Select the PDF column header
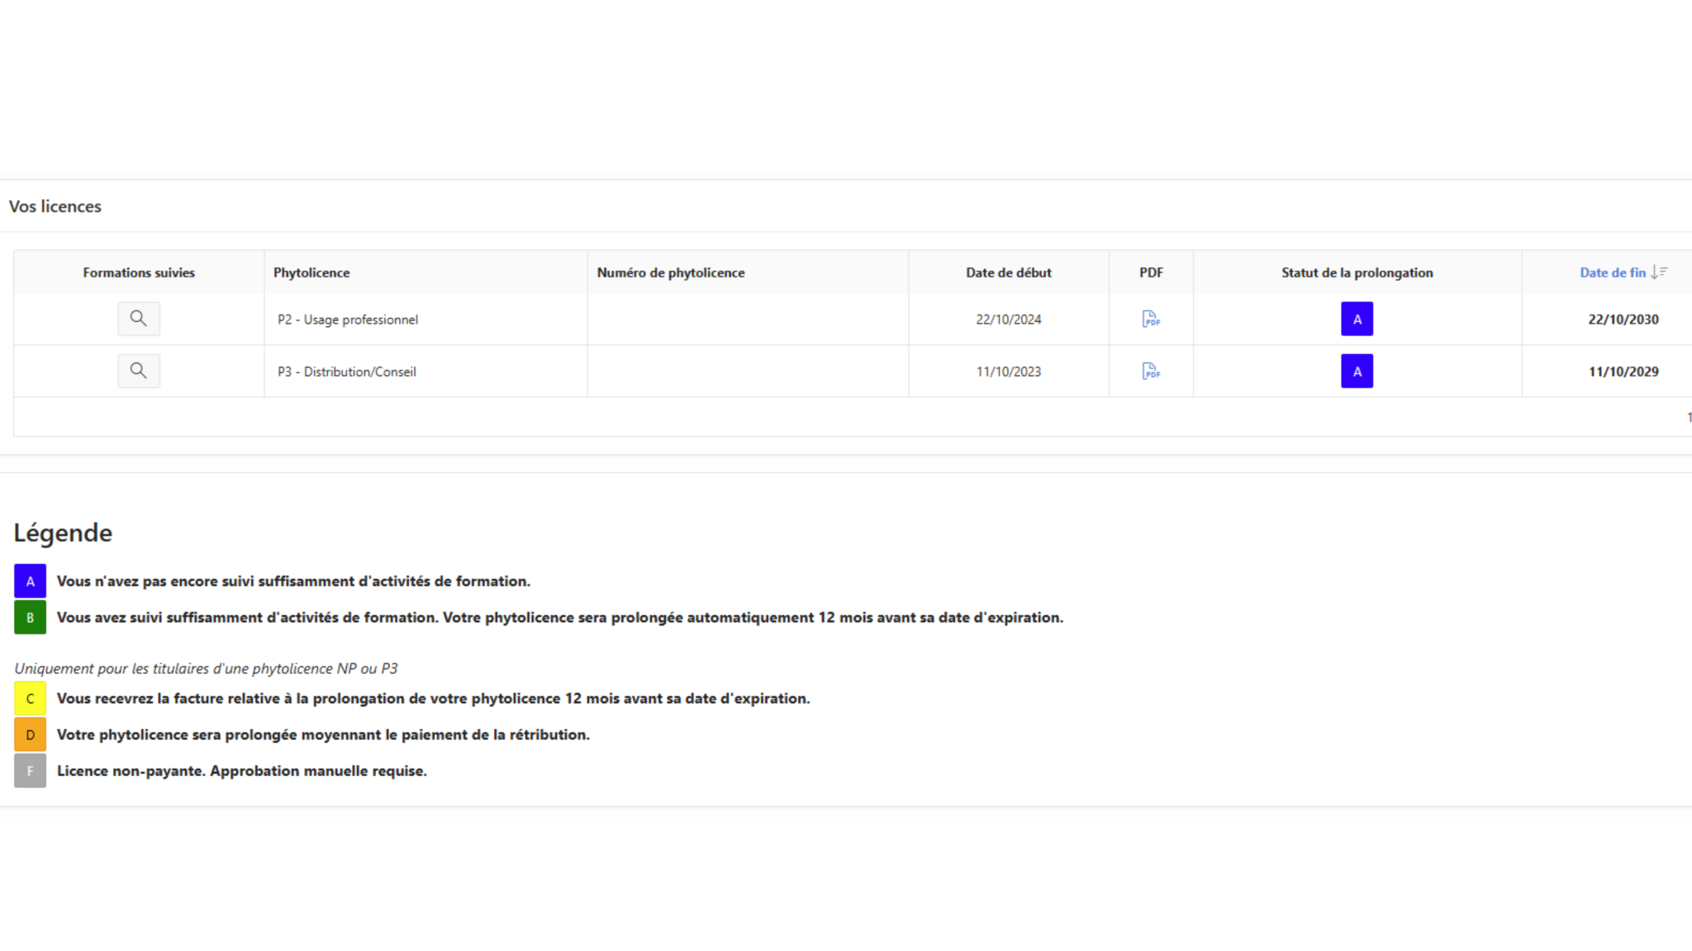The width and height of the screenshot is (1692, 951). (1151, 272)
